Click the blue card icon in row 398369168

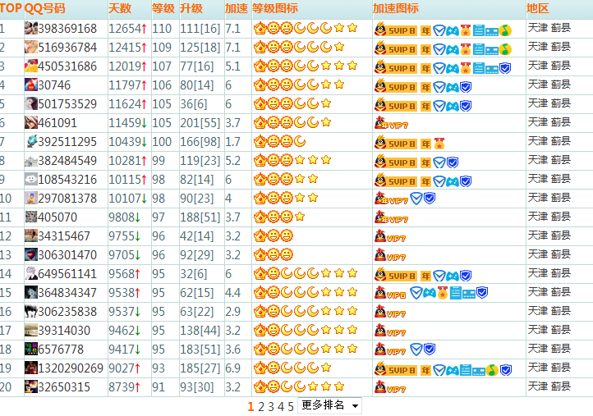click(x=492, y=31)
